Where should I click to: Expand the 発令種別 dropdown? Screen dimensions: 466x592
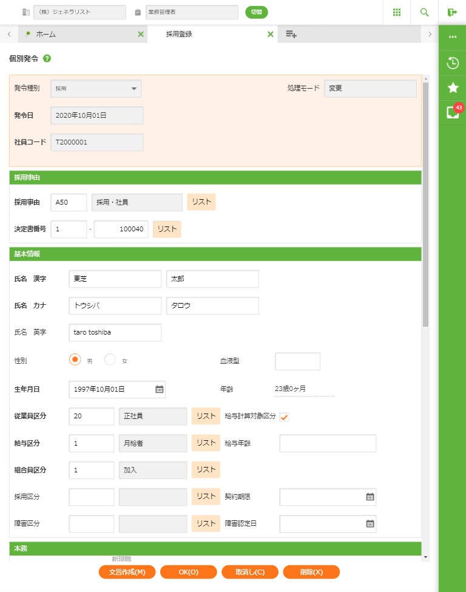pos(96,89)
